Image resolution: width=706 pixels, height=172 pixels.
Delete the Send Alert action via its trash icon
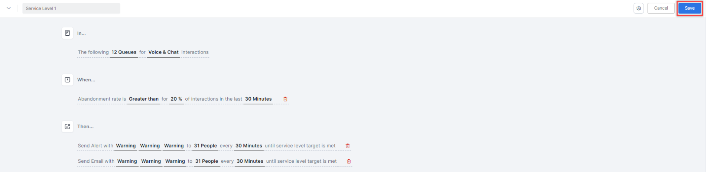348,146
